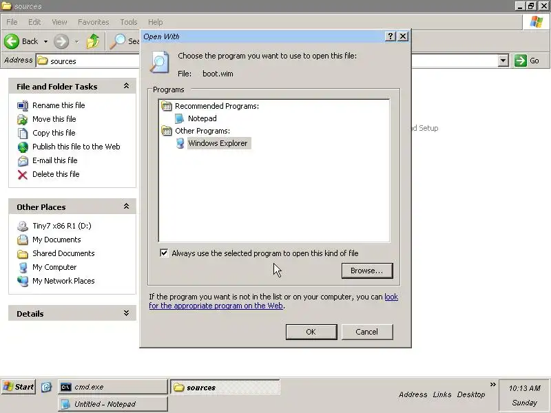551x413 pixels.
Task: Click the Search magnifier icon in toolbar
Action: 117,41
